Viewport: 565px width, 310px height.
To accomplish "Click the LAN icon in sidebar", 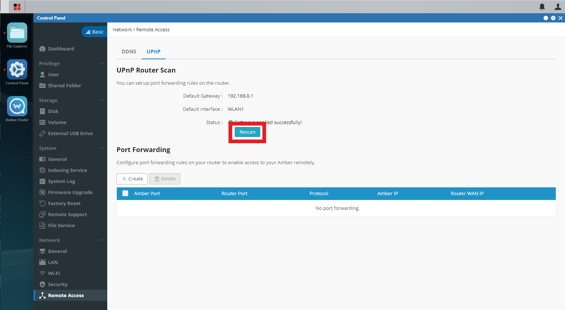I will click(42, 262).
